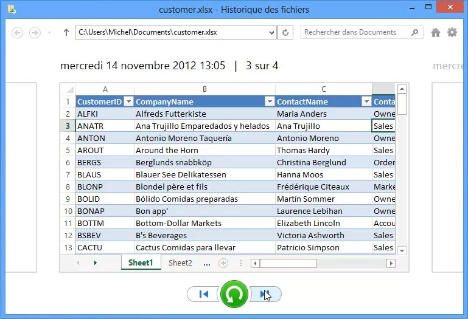Open the ContactName filter dropdown
The image size is (468, 319).
tap(366, 101)
